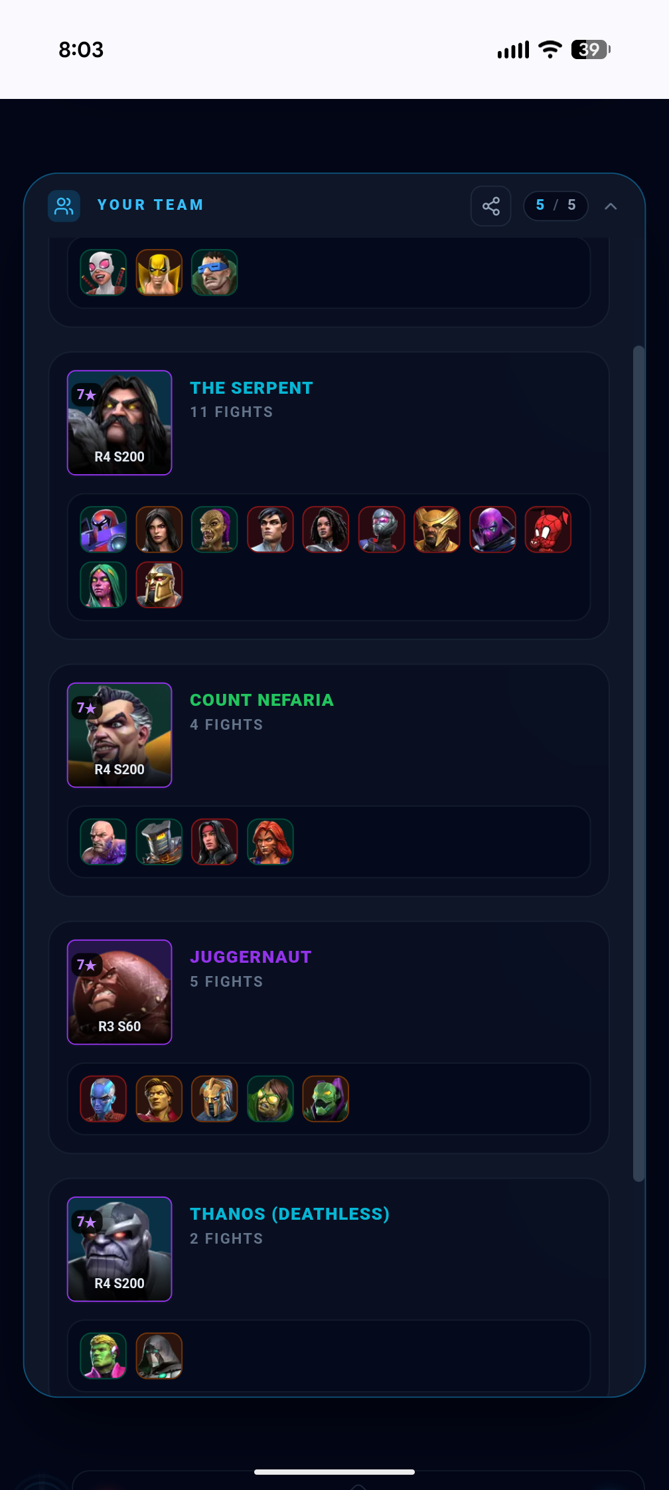Image resolution: width=669 pixels, height=1490 pixels.
Task: Select Thanos (Deathless) champion portrait
Action: [x=119, y=1249]
